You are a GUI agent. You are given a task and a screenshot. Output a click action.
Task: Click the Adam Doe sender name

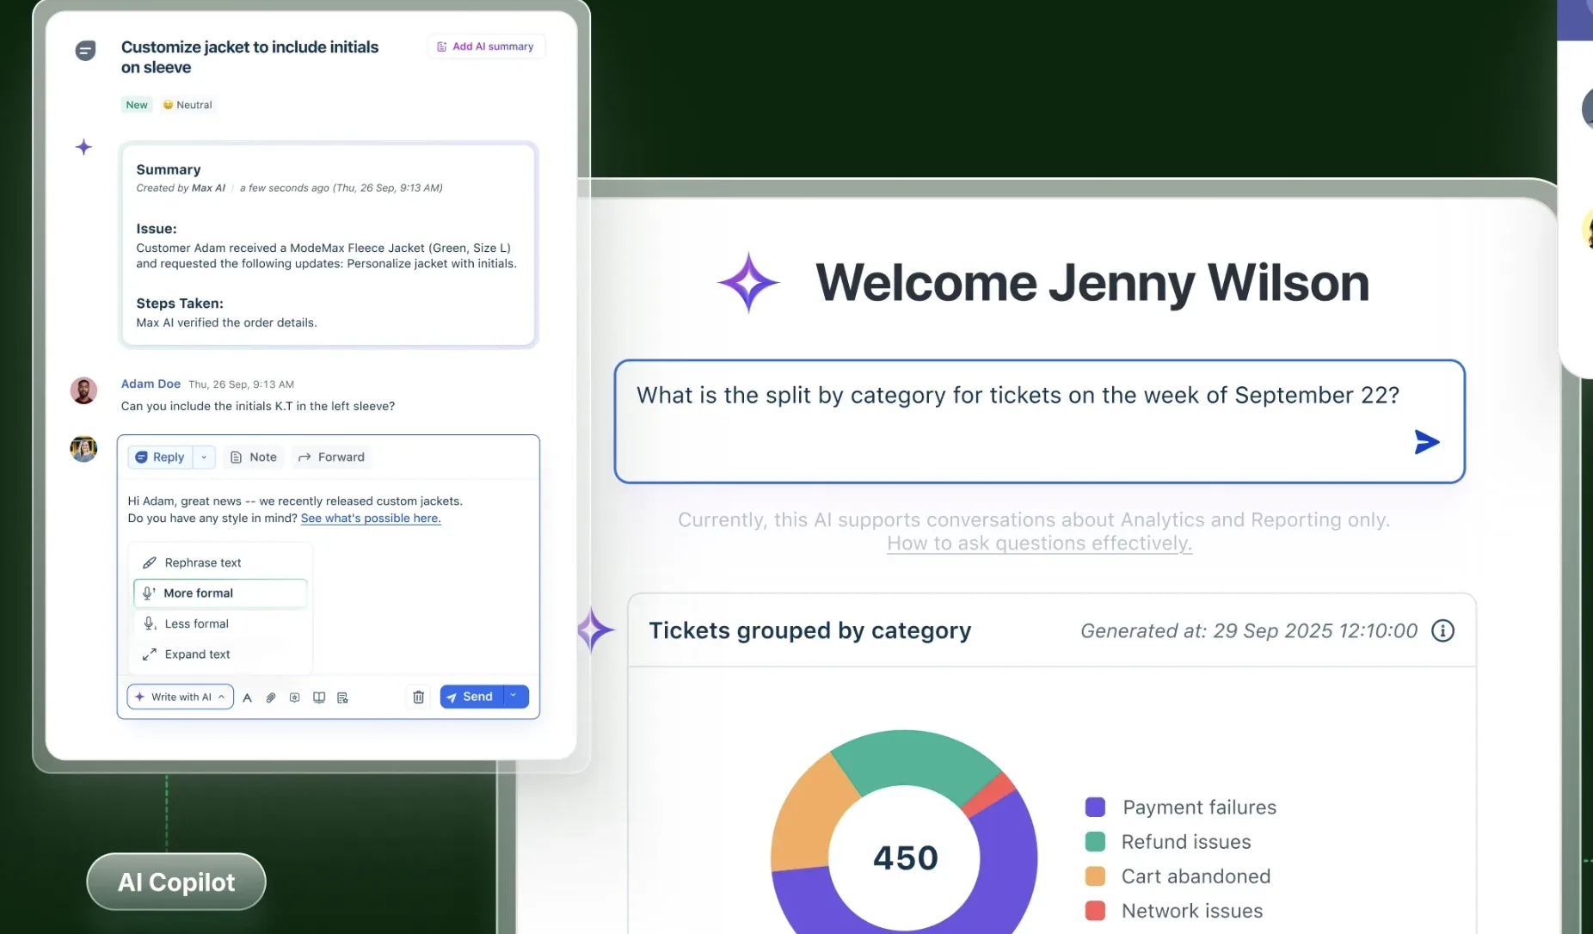pos(151,384)
